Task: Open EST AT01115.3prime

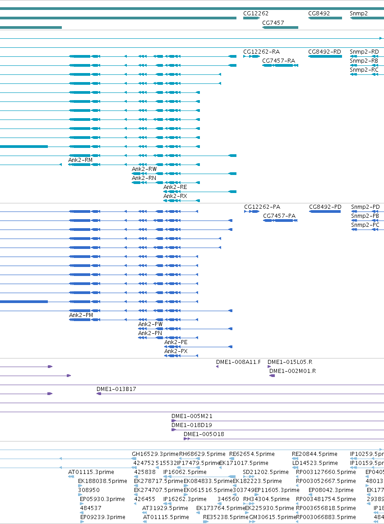Action: (x=91, y=472)
